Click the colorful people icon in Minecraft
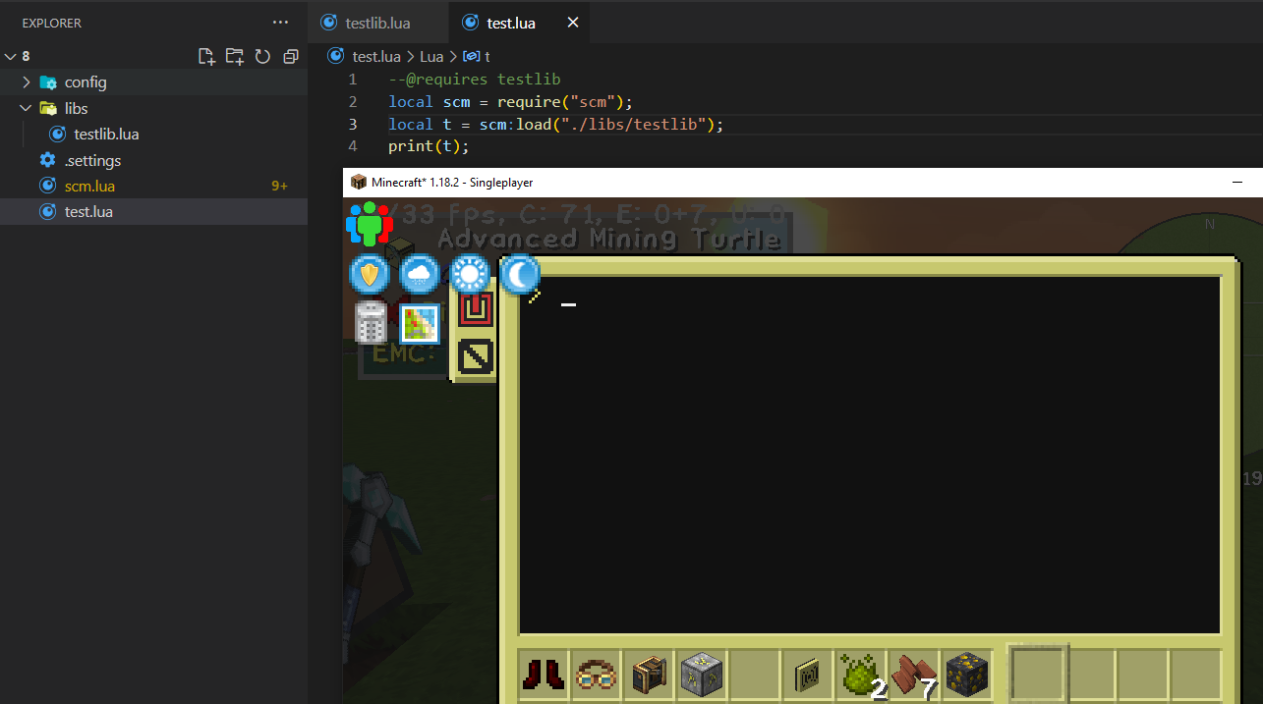Viewport: 1263px width, 704px height. (370, 224)
